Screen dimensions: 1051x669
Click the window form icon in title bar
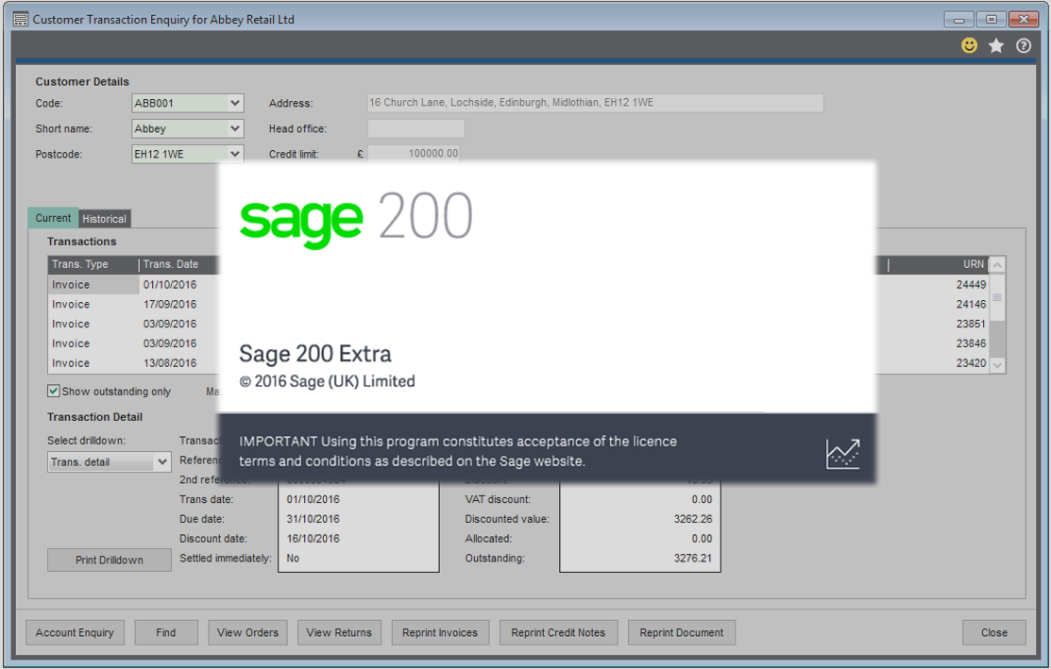21,20
